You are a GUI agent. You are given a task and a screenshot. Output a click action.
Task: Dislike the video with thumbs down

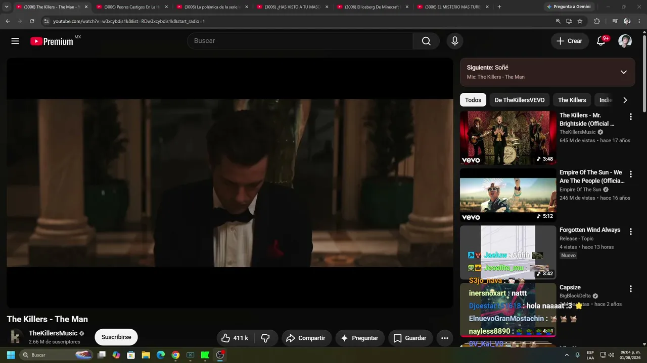coord(265,338)
